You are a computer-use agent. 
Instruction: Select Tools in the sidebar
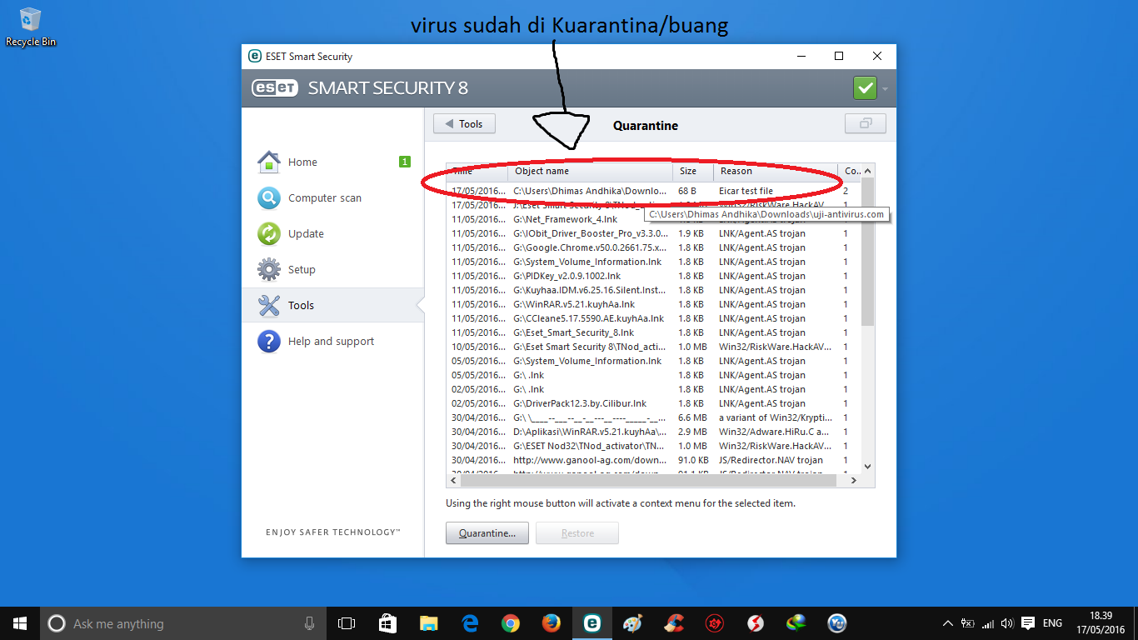click(333, 306)
